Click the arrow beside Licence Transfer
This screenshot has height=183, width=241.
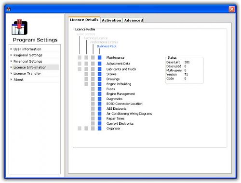(11, 73)
